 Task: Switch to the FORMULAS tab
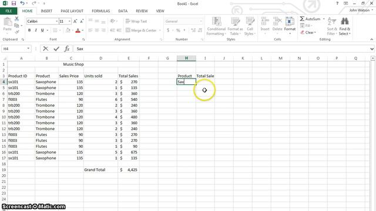click(101, 11)
